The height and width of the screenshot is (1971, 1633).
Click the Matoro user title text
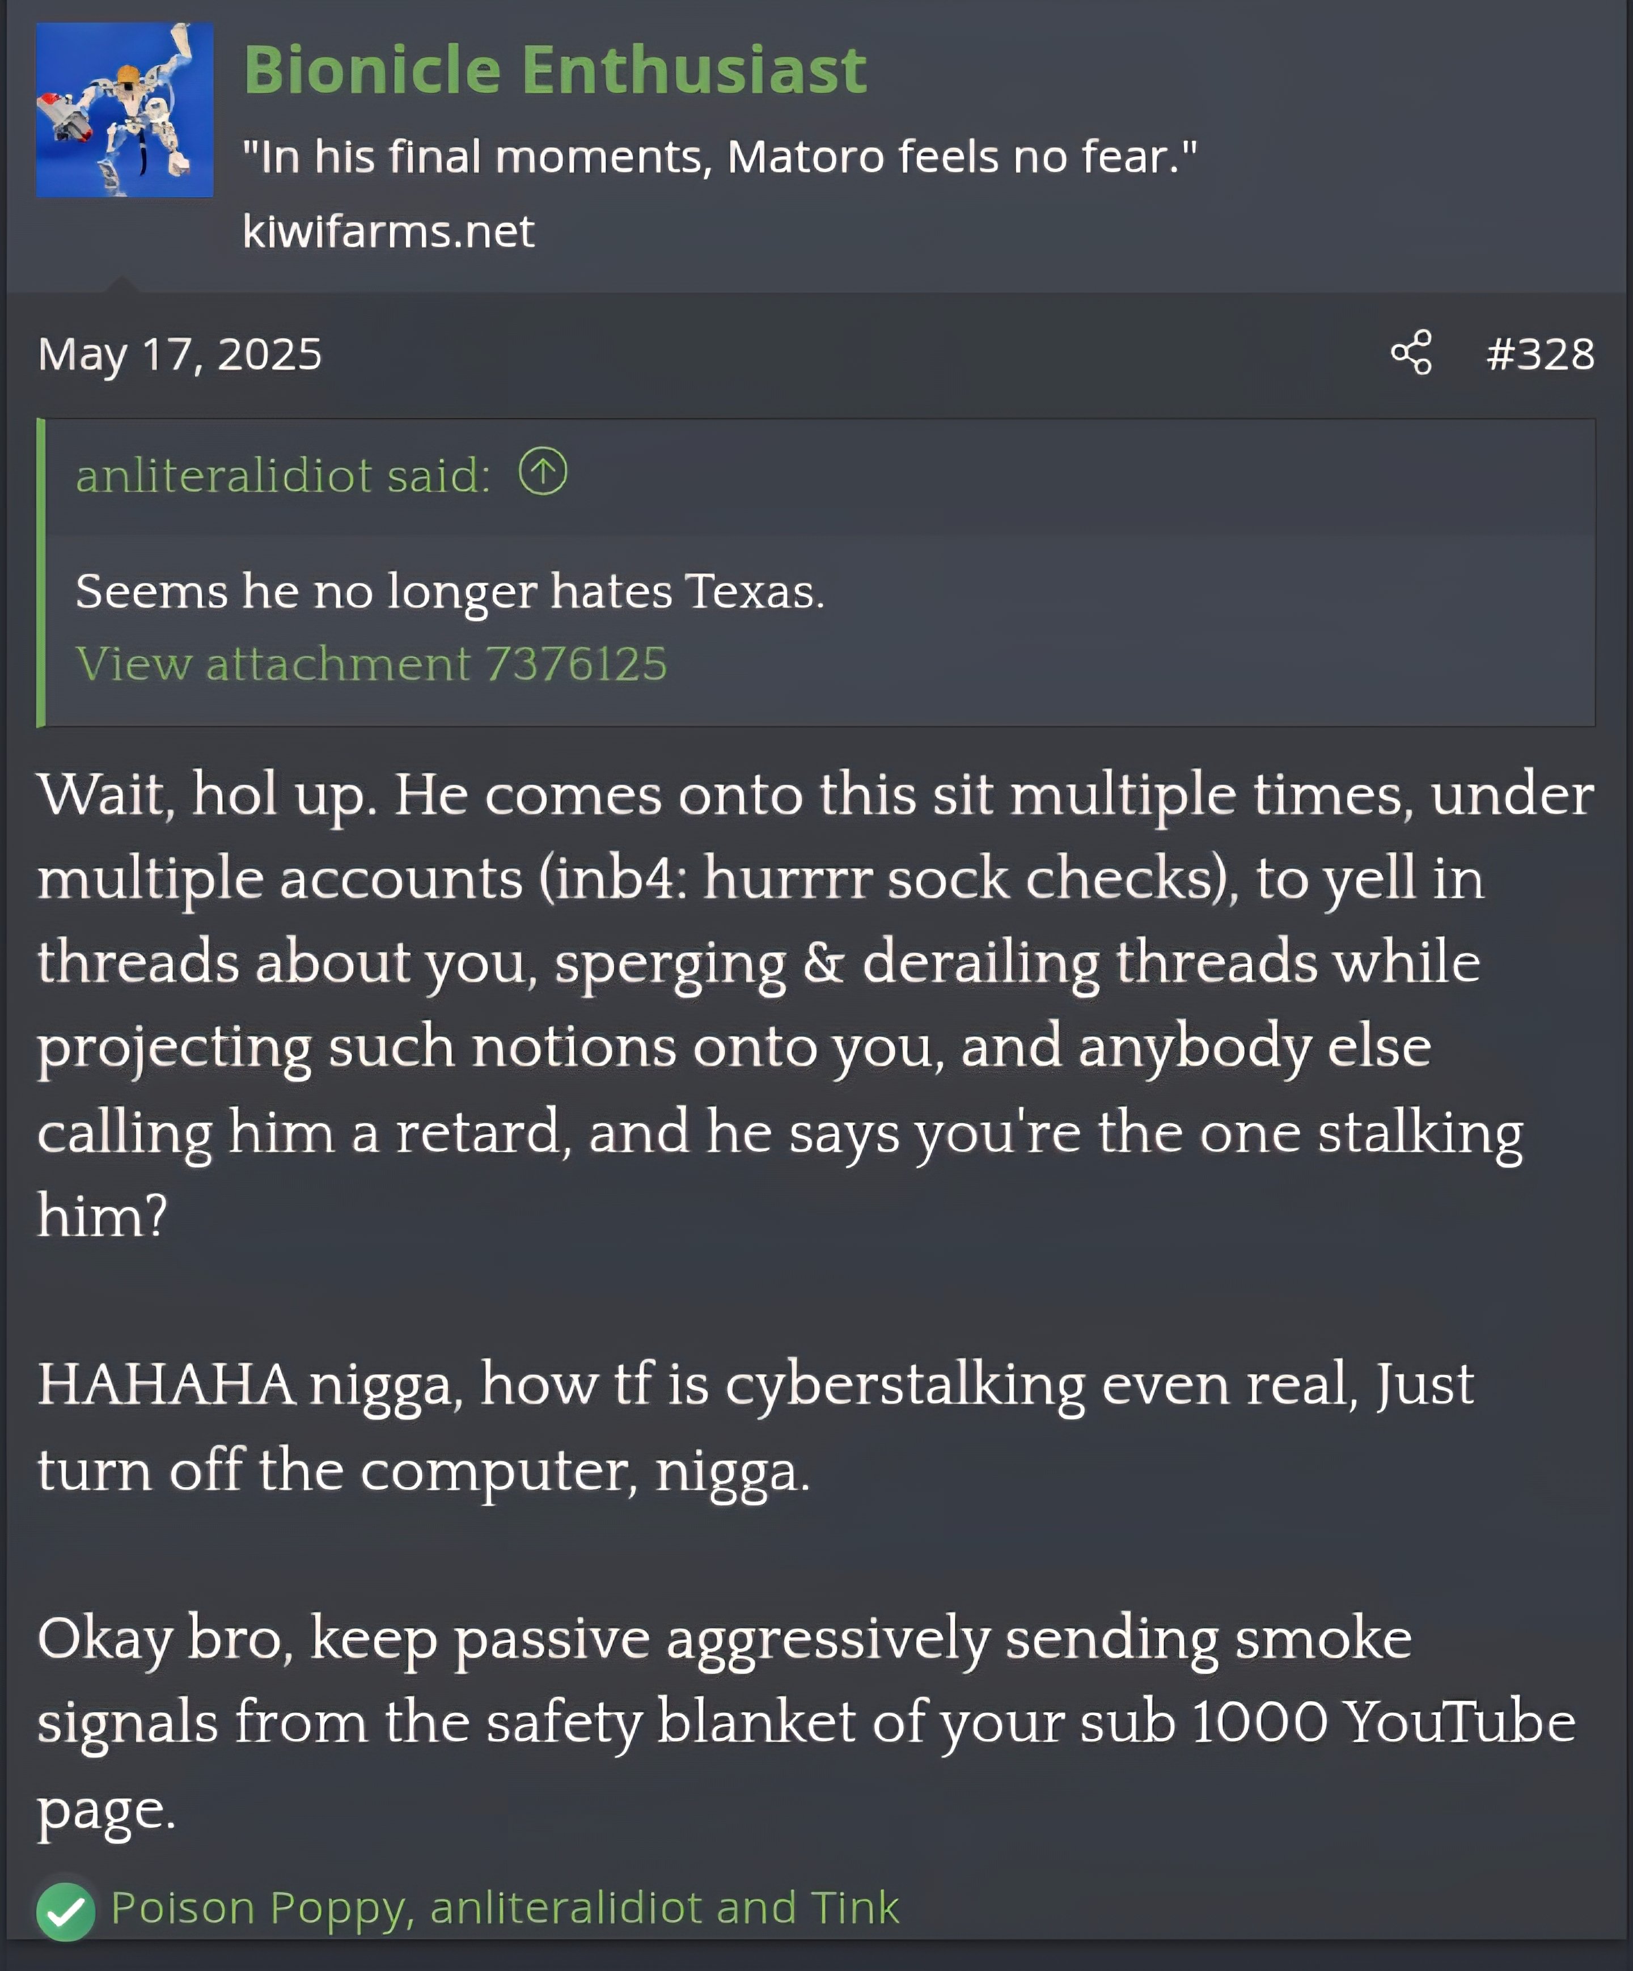point(720,157)
